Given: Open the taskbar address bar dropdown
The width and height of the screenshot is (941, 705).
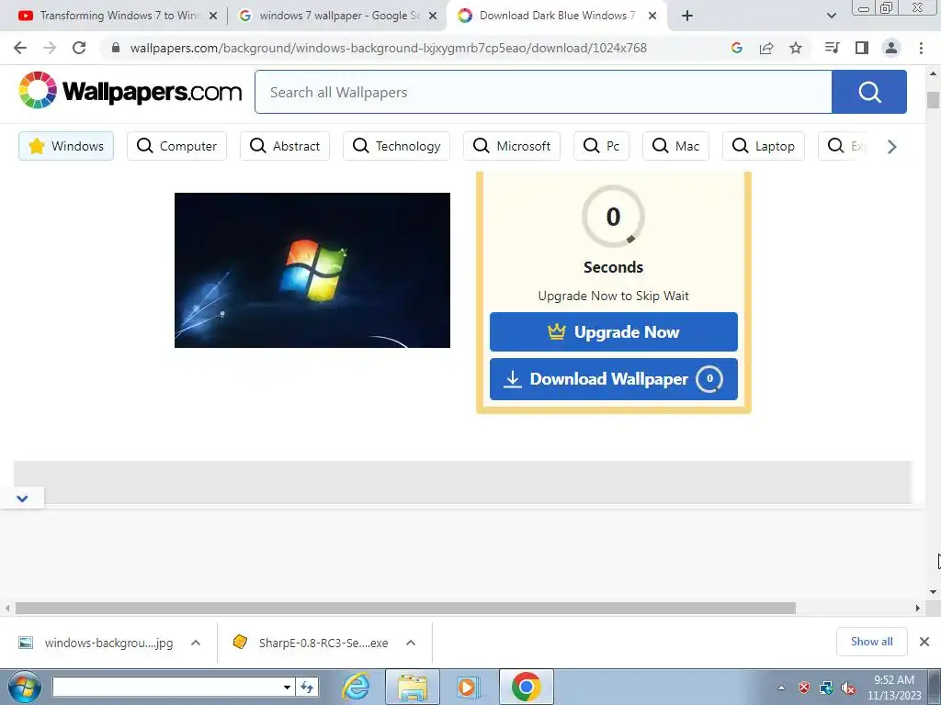Looking at the screenshot, I should [x=287, y=687].
